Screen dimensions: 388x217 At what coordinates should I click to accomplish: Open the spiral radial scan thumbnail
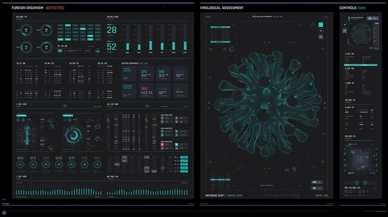click(73, 135)
